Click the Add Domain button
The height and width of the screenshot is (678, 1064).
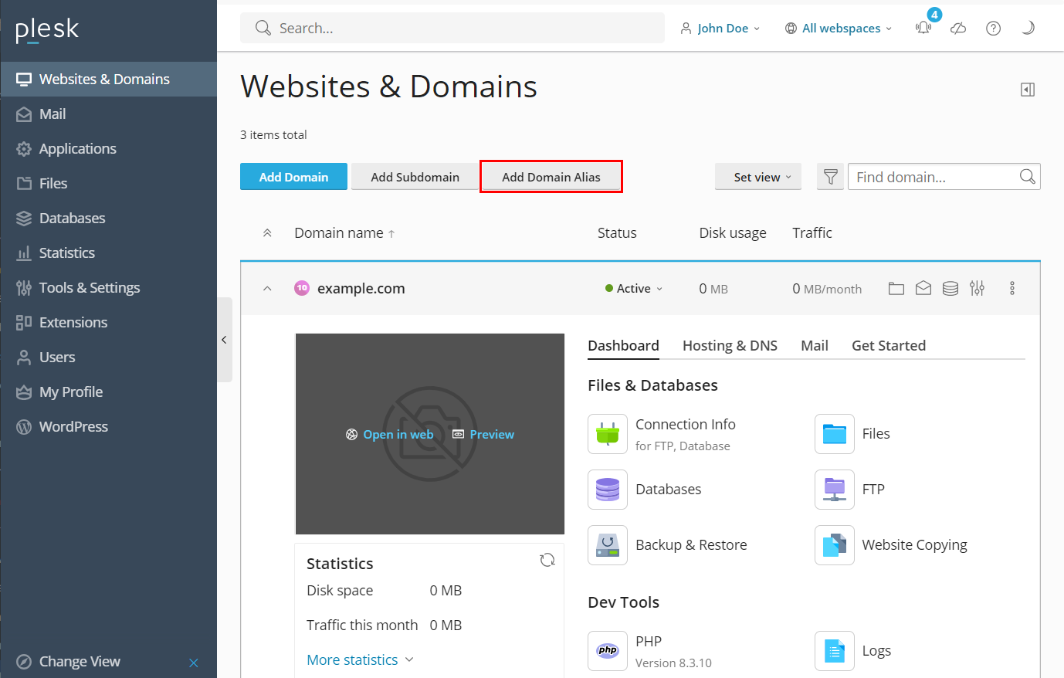point(293,177)
